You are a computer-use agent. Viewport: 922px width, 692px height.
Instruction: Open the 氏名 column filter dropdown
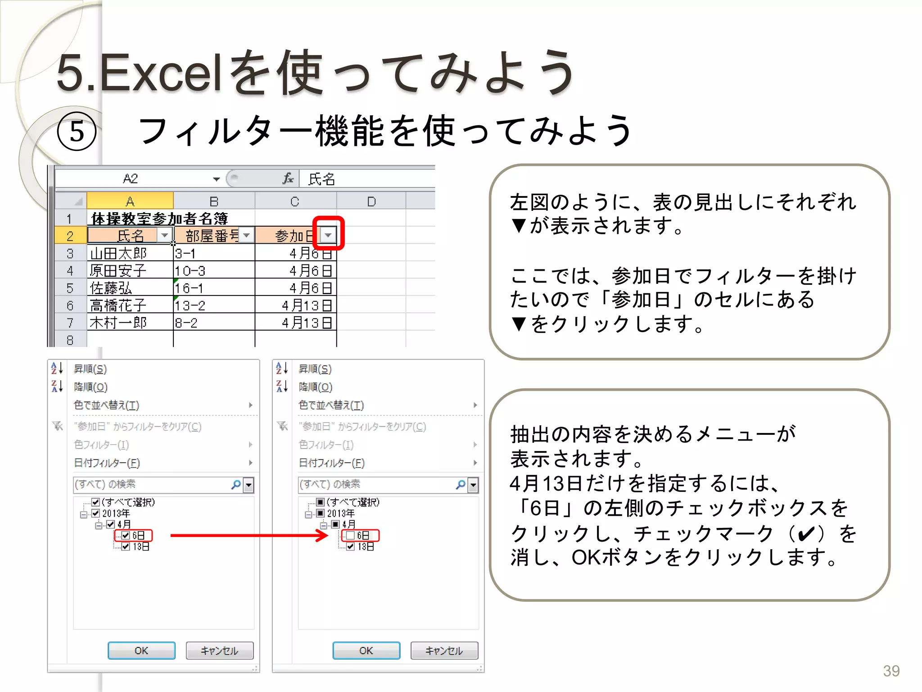[x=165, y=235]
